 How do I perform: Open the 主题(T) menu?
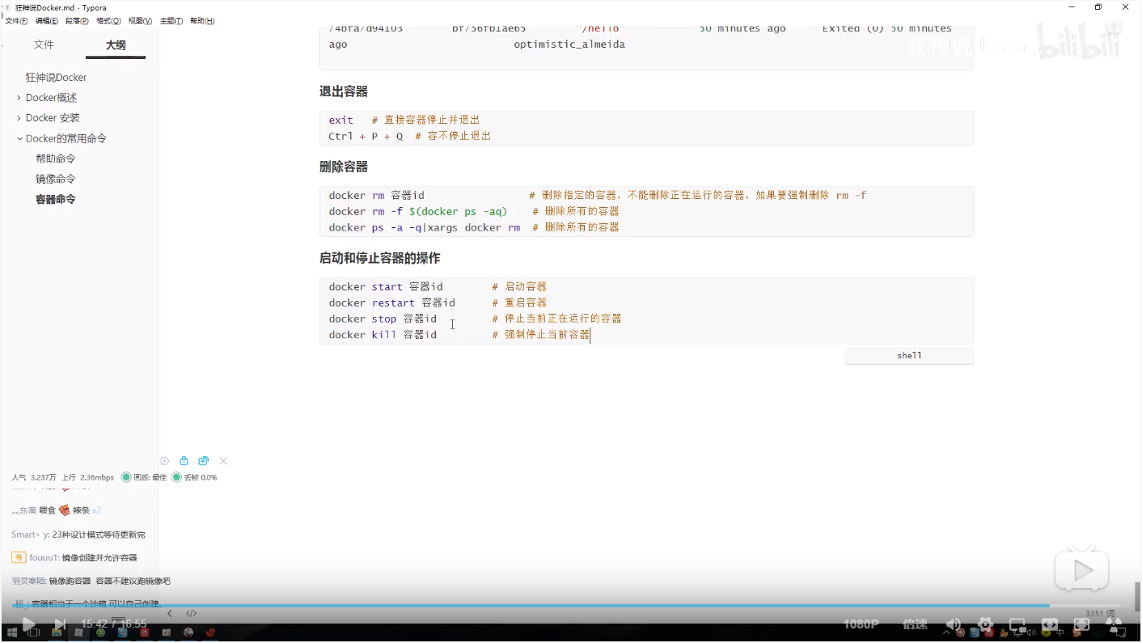(171, 21)
